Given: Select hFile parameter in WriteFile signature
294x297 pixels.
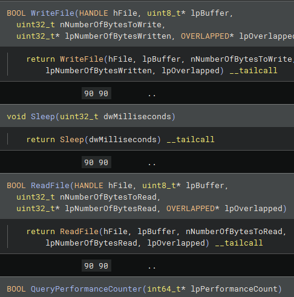Looking at the screenshot, I should tap(125, 13).
